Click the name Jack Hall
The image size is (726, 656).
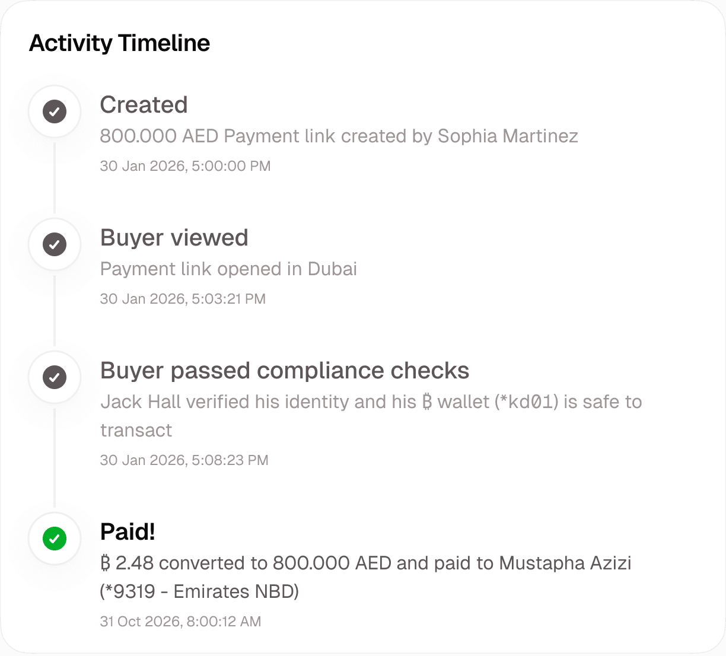tap(141, 402)
